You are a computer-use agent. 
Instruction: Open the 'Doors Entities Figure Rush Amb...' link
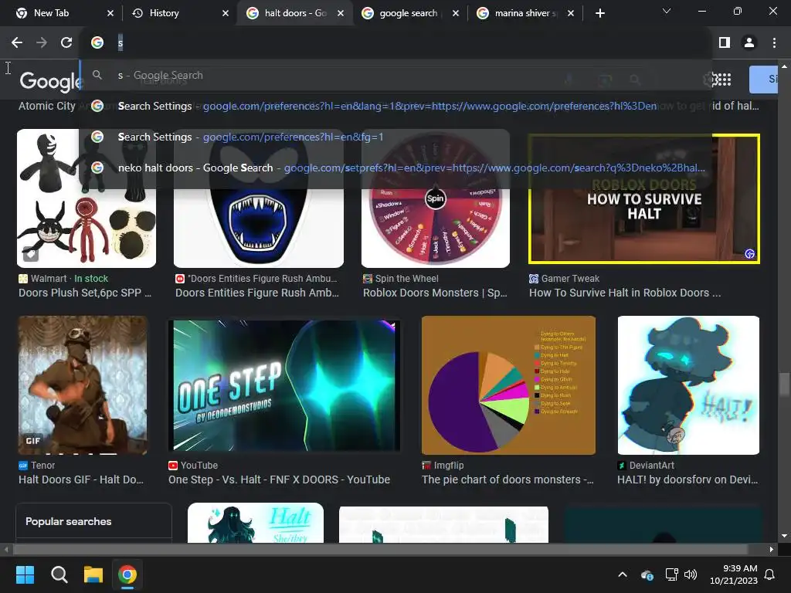[x=256, y=293]
